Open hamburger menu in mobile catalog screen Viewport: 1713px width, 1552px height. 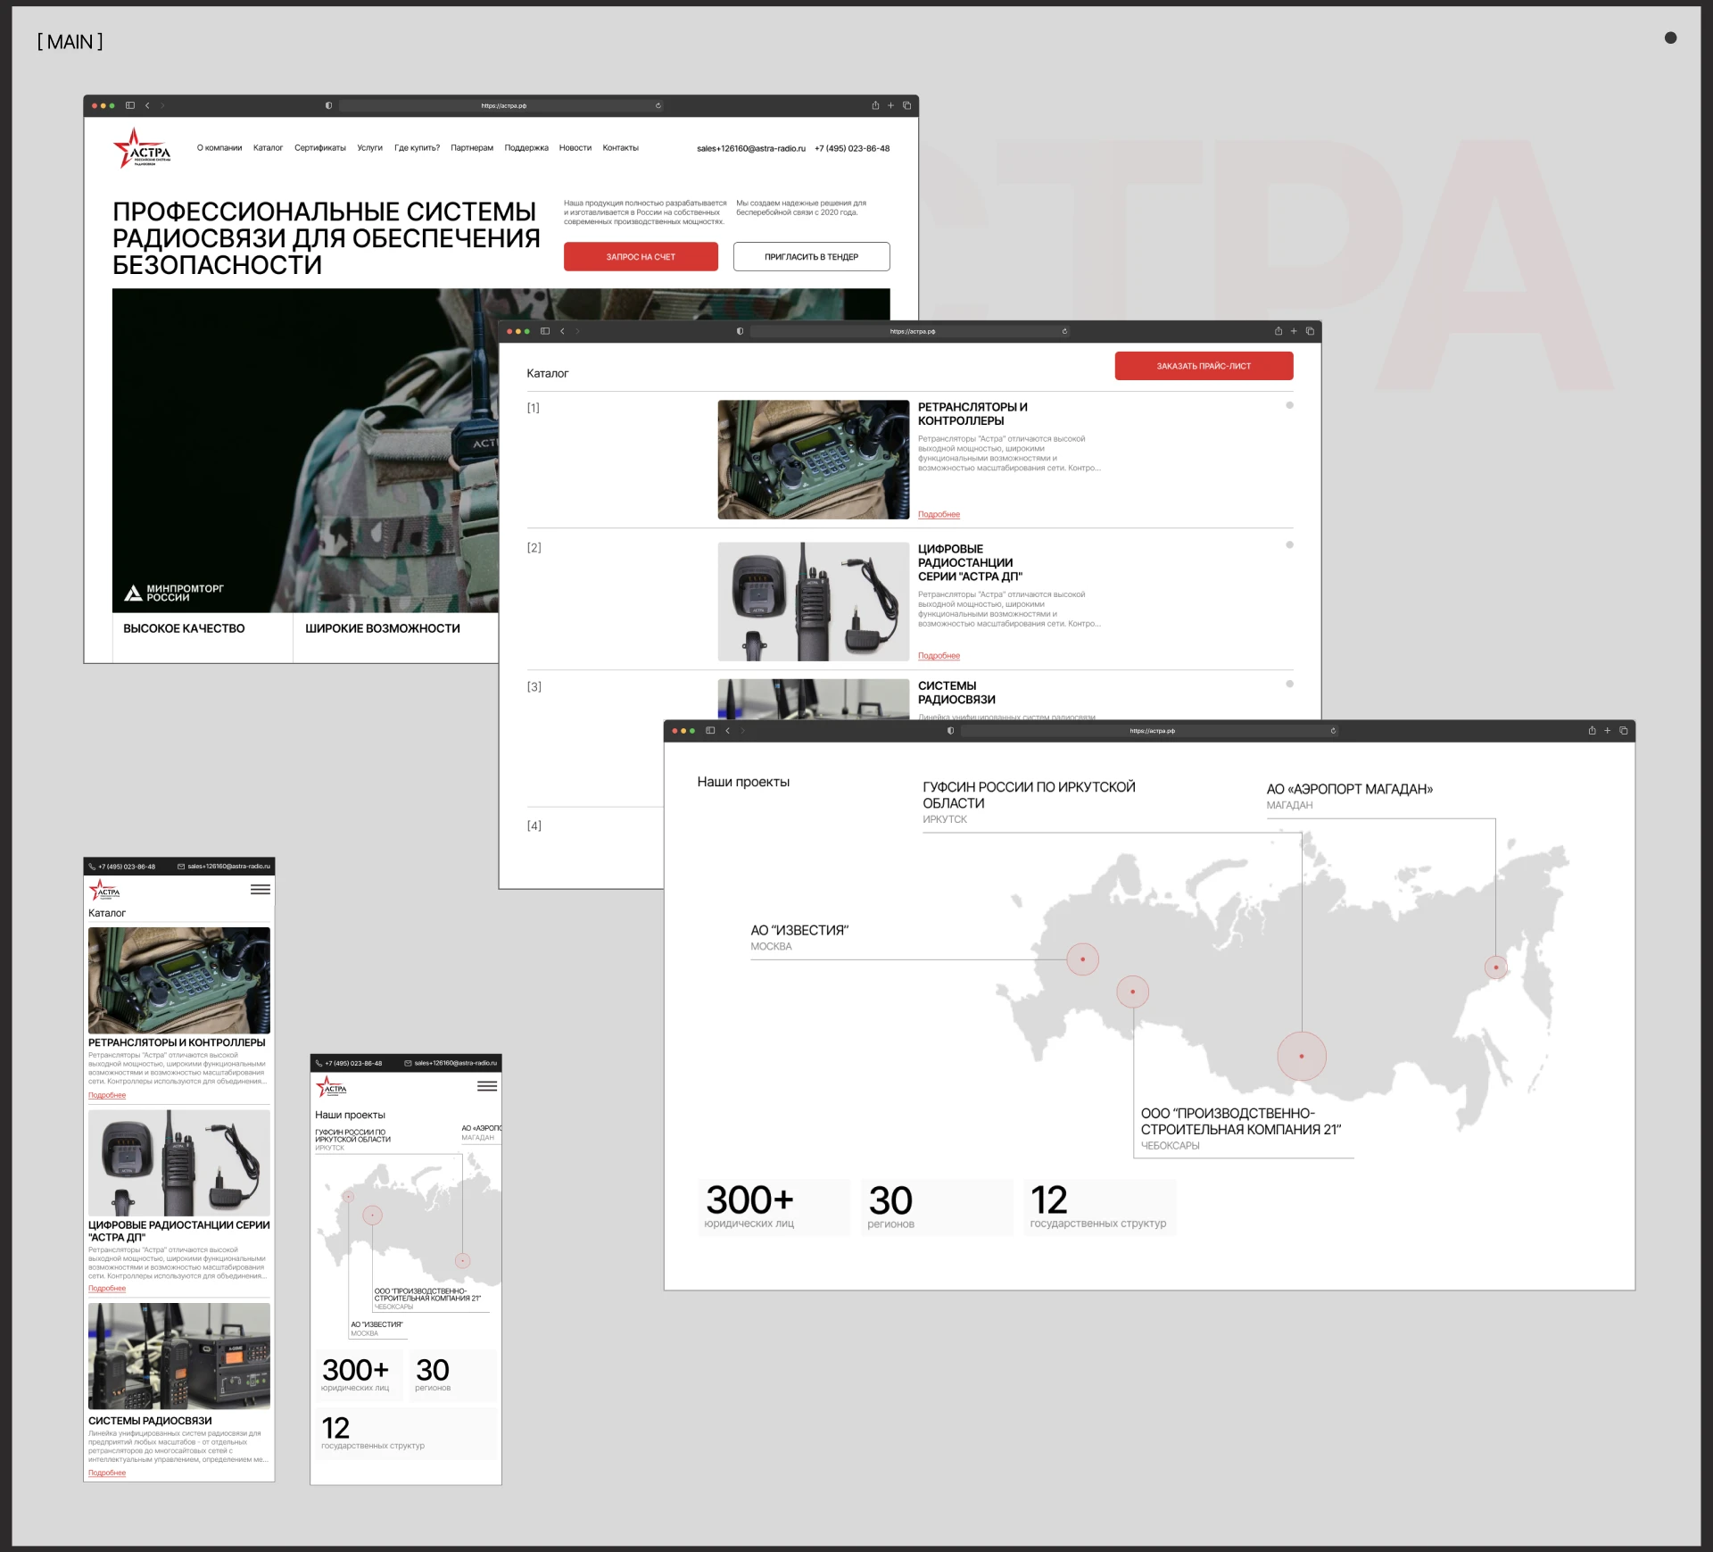[x=260, y=890]
